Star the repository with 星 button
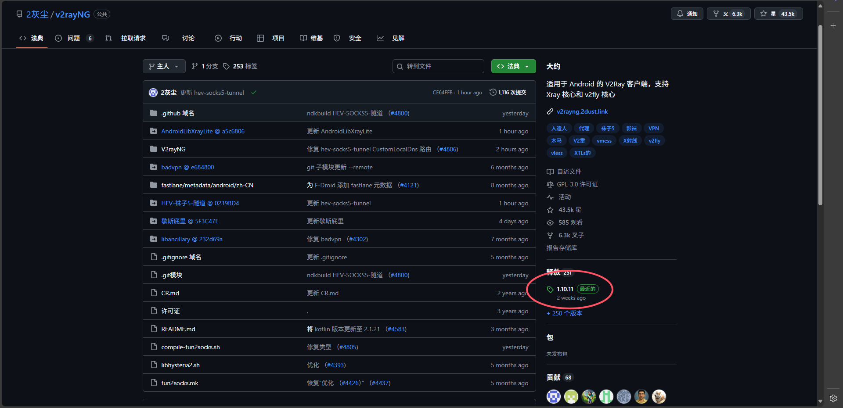Viewport: 843px width, 408px height. click(x=778, y=14)
